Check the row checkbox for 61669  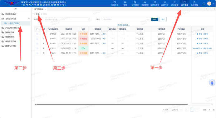point(37,39)
